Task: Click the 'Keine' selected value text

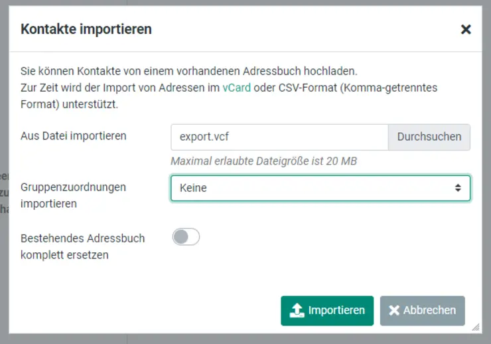Action: click(x=193, y=188)
